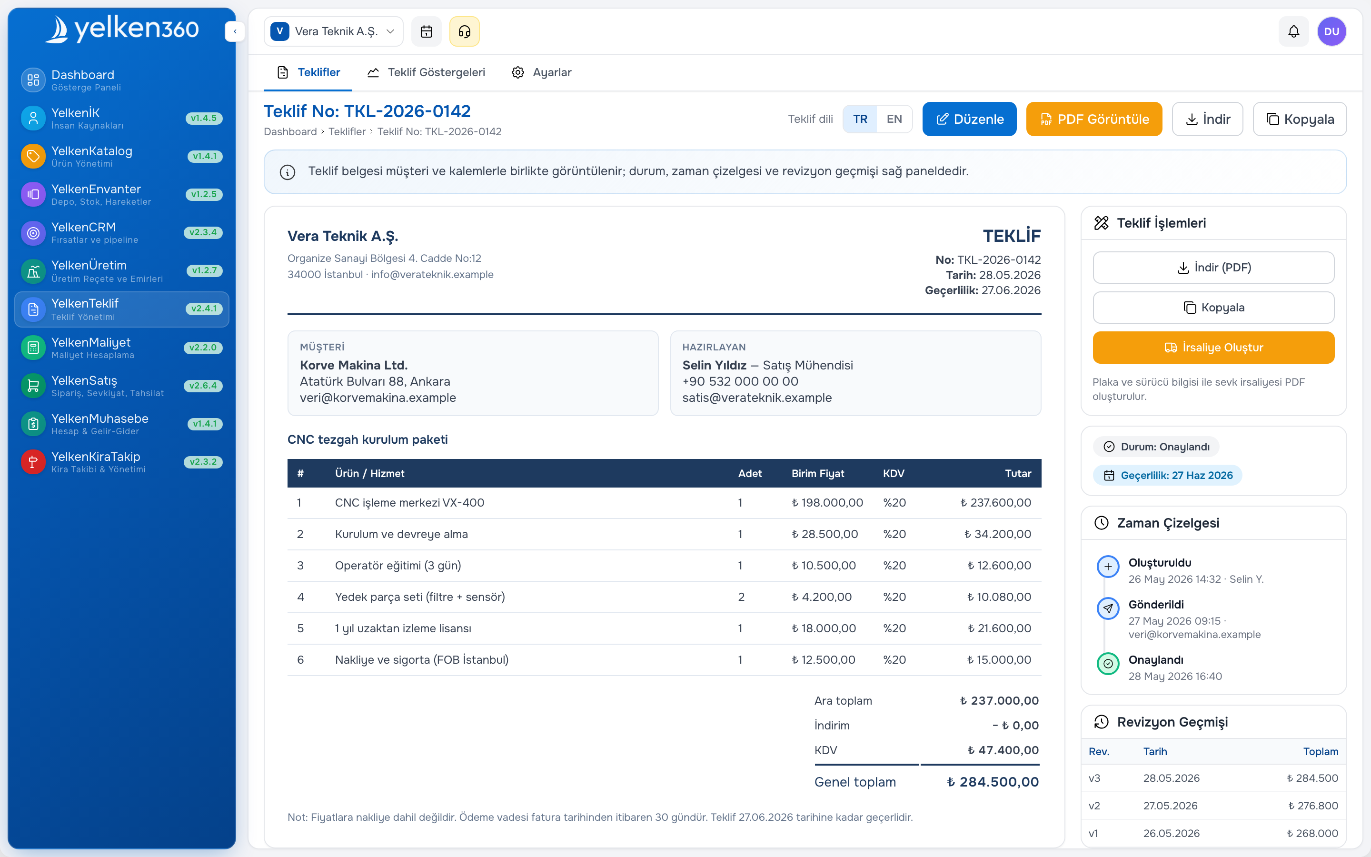Viewport: 1371px width, 857px height.
Task: Click the 'Kurulum ve devreye alma' row
Action: point(664,534)
